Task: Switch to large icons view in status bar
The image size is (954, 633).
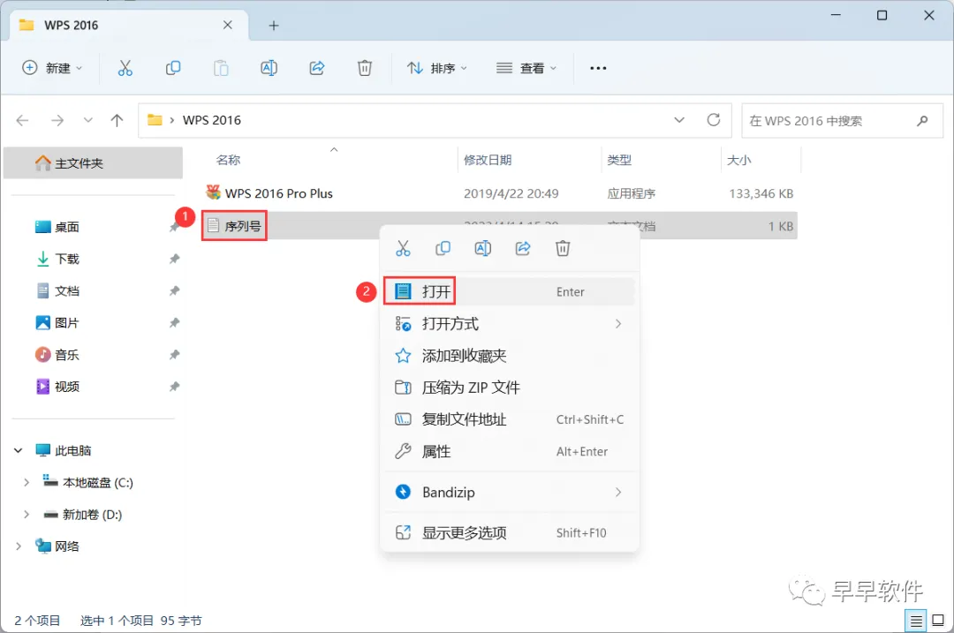Action: click(x=938, y=621)
